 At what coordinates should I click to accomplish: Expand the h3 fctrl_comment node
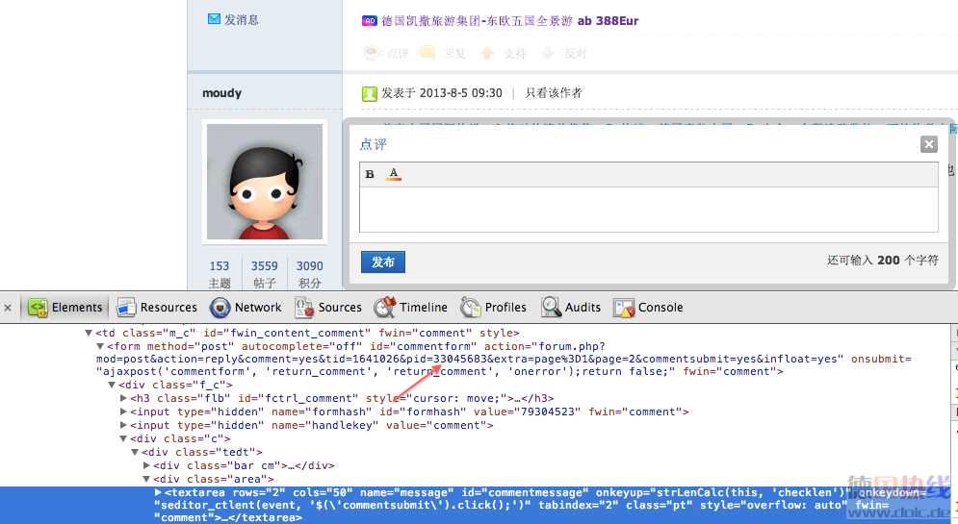coord(123,398)
